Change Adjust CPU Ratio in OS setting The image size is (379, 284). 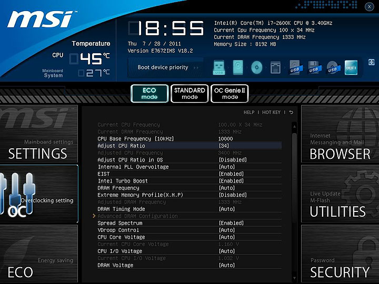(233, 160)
